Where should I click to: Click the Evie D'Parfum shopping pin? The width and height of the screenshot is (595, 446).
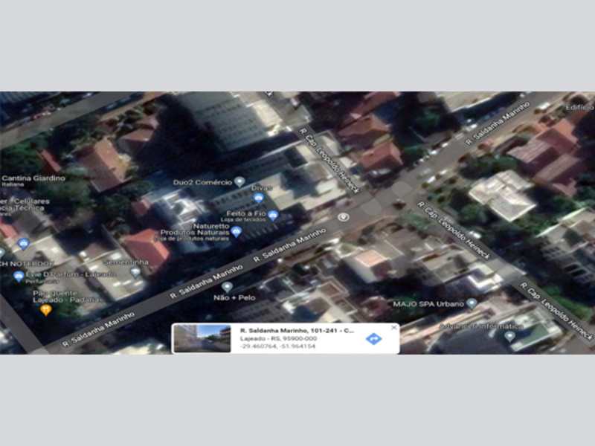(x=18, y=277)
